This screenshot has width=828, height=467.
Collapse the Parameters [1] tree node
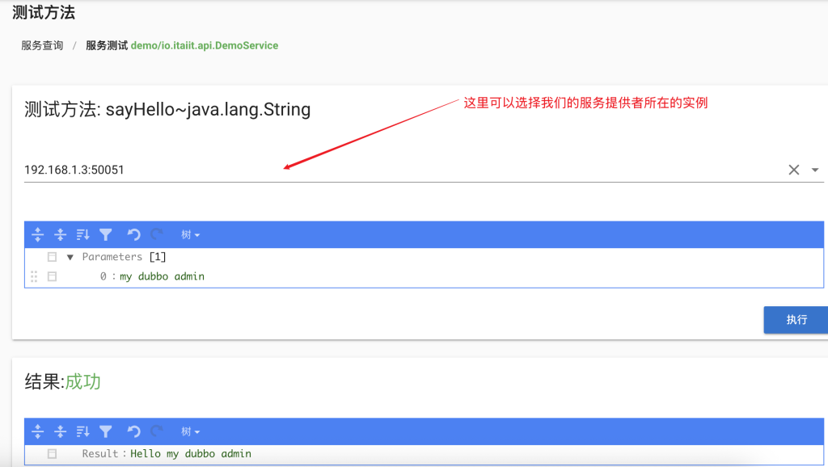(70, 257)
